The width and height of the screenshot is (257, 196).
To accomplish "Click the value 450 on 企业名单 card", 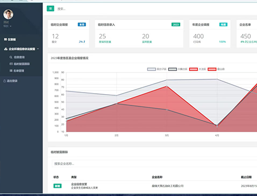I will click(x=246, y=36).
